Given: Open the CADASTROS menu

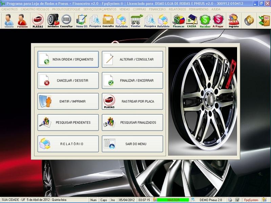Looking at the screenshot, I should (x=9, y=9).
